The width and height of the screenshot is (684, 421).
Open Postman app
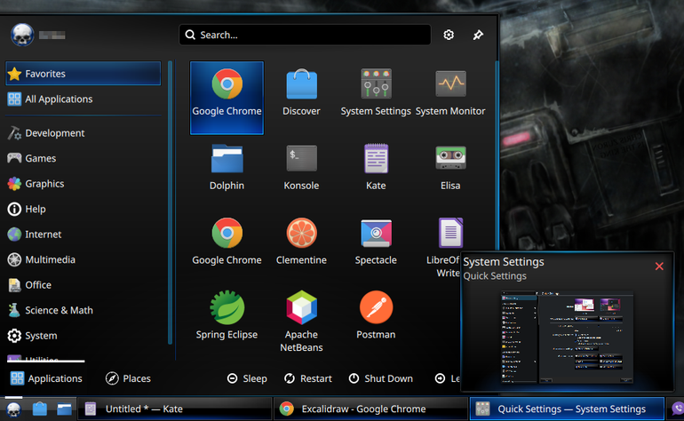pyautogui.click(x=376, y=316)
